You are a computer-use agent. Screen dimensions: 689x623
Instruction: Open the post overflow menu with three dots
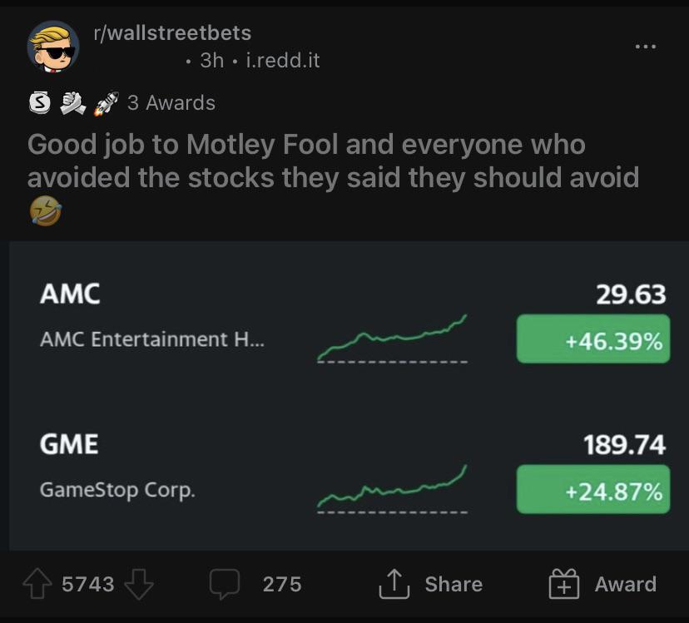click(x=647, y=48)
